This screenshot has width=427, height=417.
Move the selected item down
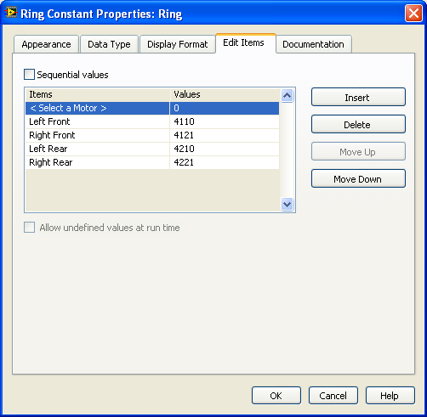358,178
